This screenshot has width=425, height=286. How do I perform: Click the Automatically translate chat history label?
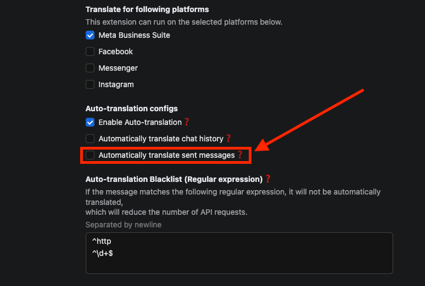point(161,139)
